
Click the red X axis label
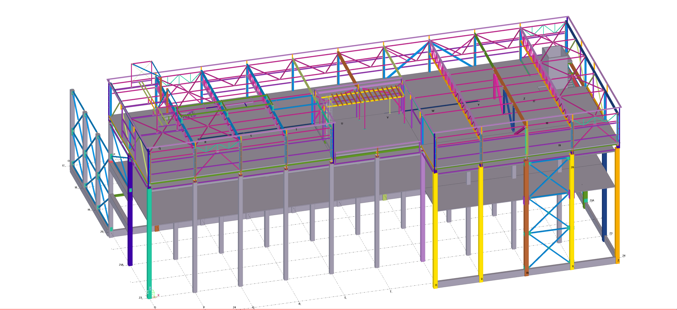pos(158,295)
